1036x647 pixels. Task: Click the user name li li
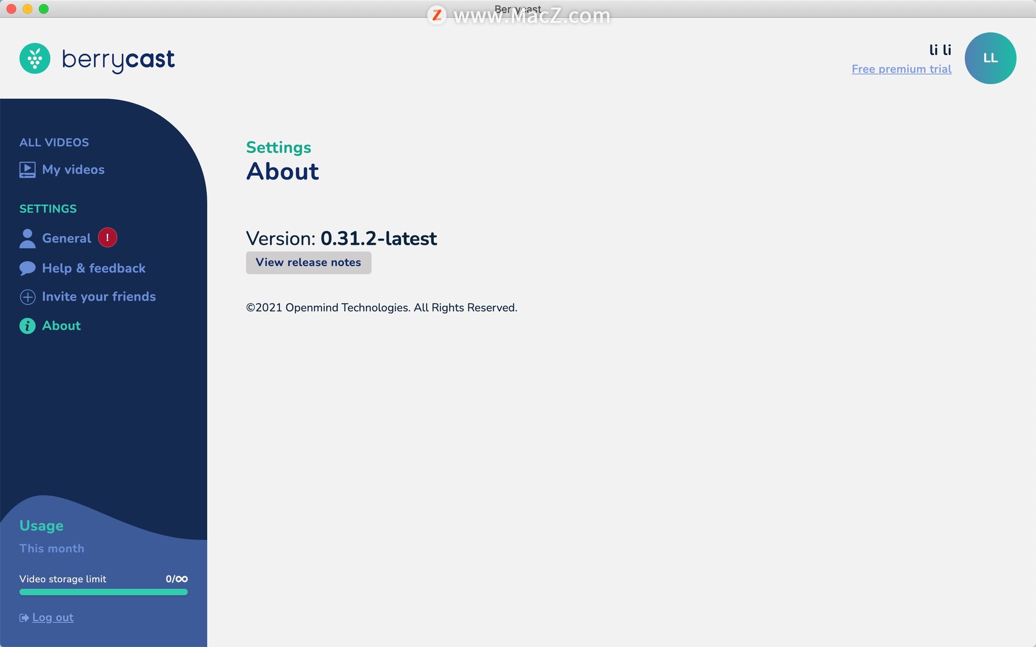coord(940,50)
